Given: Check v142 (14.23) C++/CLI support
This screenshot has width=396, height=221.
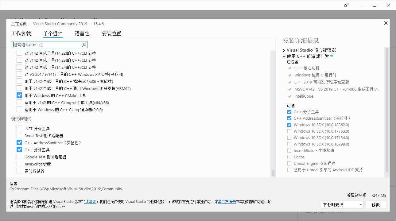Looking at the screenshot, I should [19, 60].
